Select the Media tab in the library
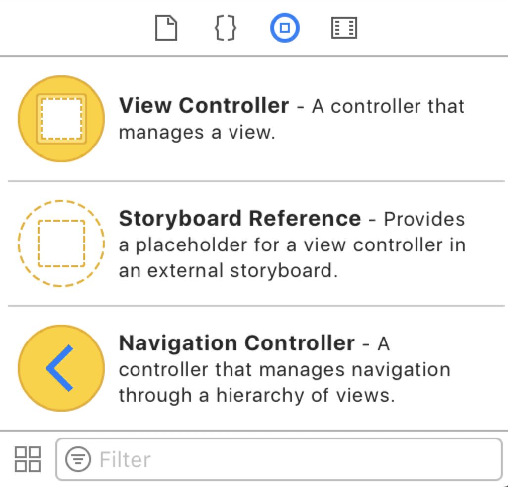Image resolution: width=508 pixels, height=487 pixels. [x=344, y=28]
